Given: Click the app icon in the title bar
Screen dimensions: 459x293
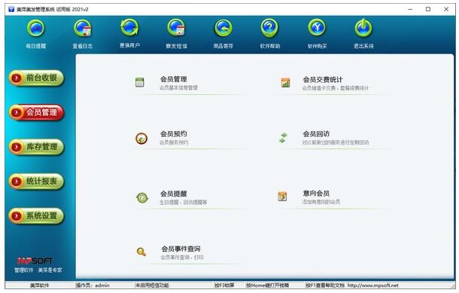Looking at the screenshot, I should pyautogui.click(x=11, y=9).
